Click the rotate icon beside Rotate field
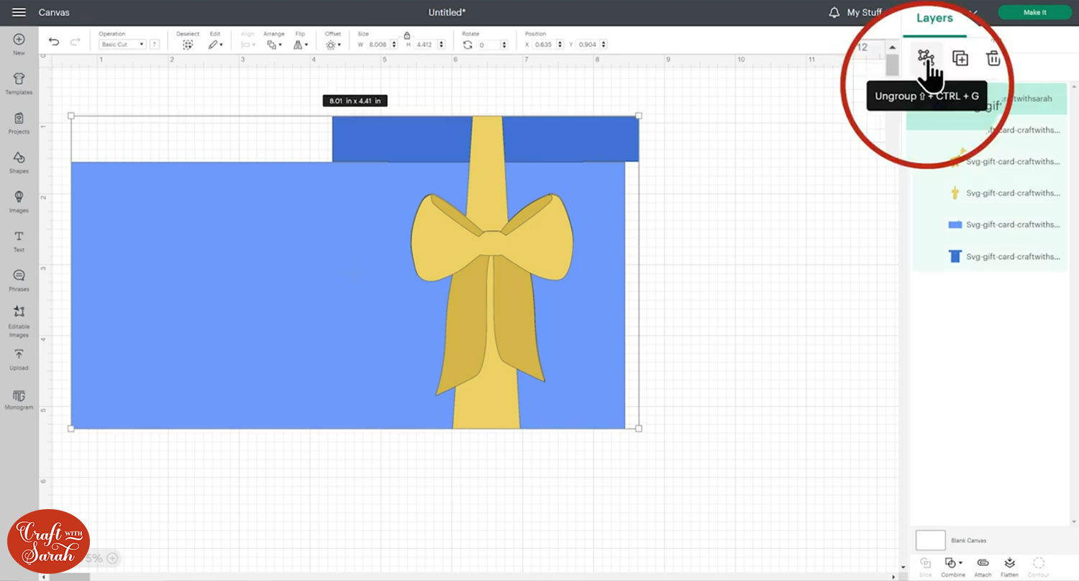This screenshot has width=1079, height=581. click(468, 45)
